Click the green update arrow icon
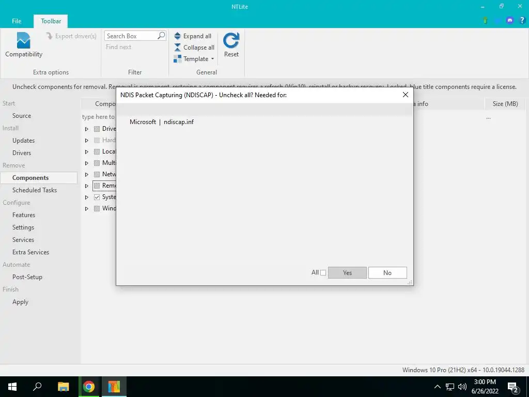This screenshot has height=397, width=529. pyautogui.click(x=485, y=21)
